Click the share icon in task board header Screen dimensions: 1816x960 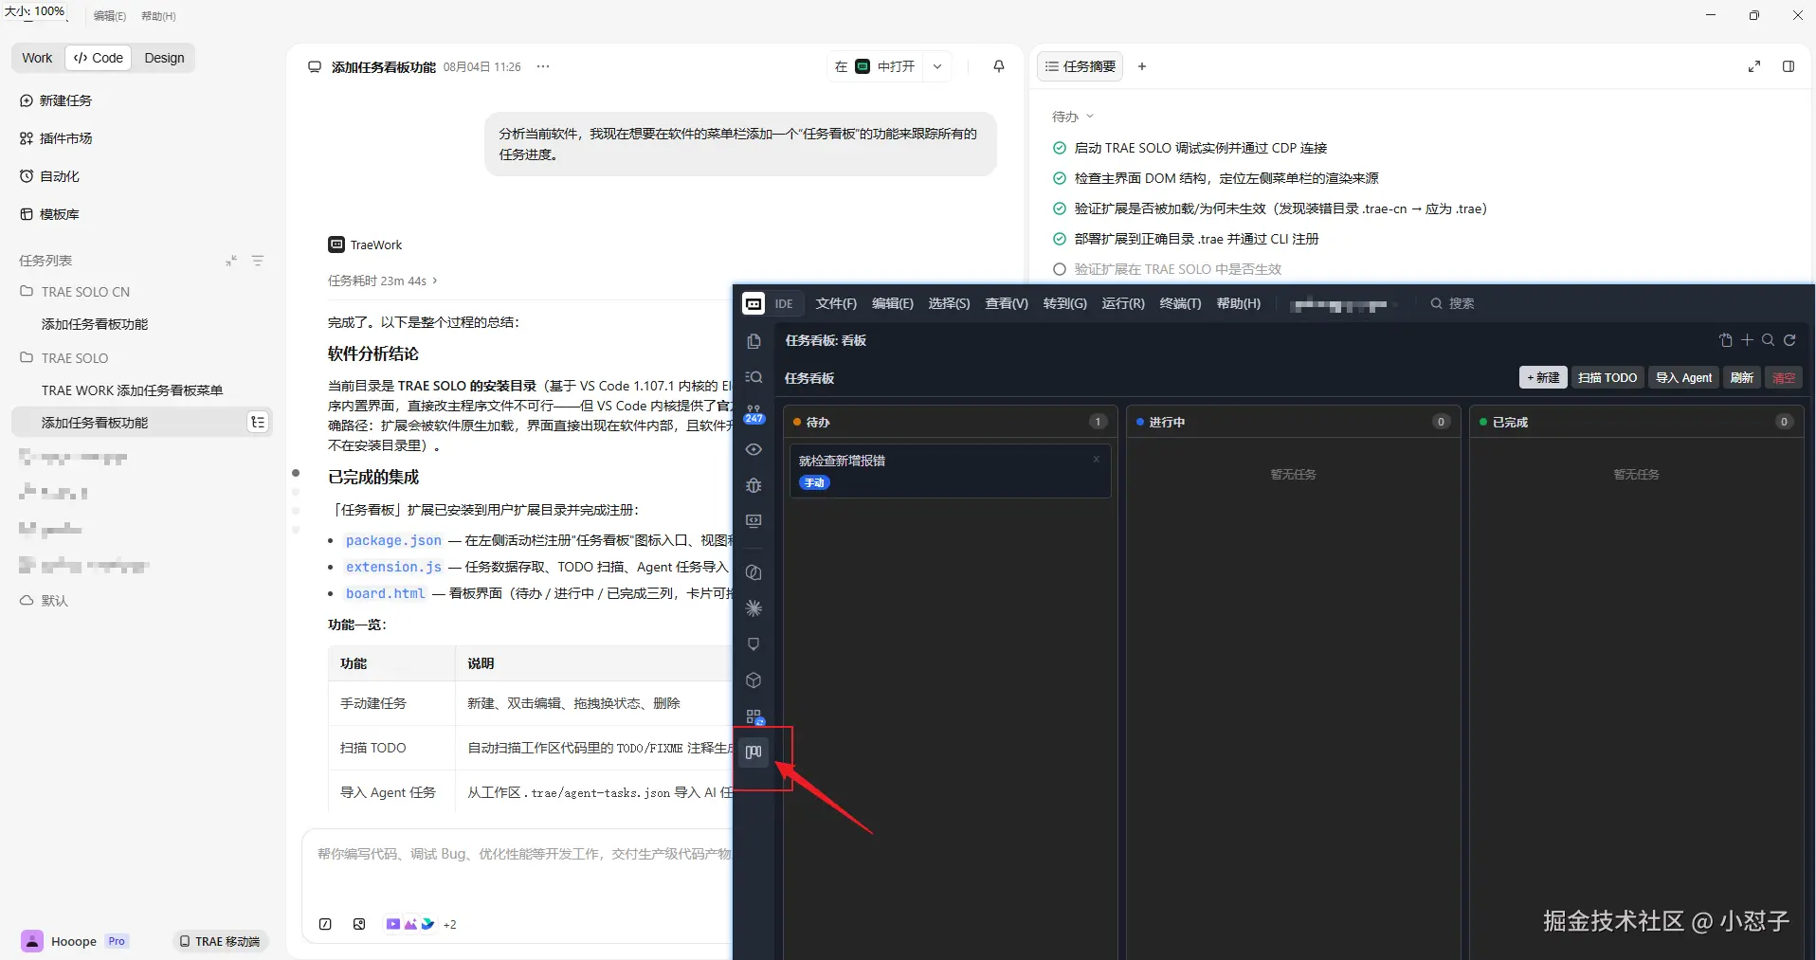tap(1725, 340)
